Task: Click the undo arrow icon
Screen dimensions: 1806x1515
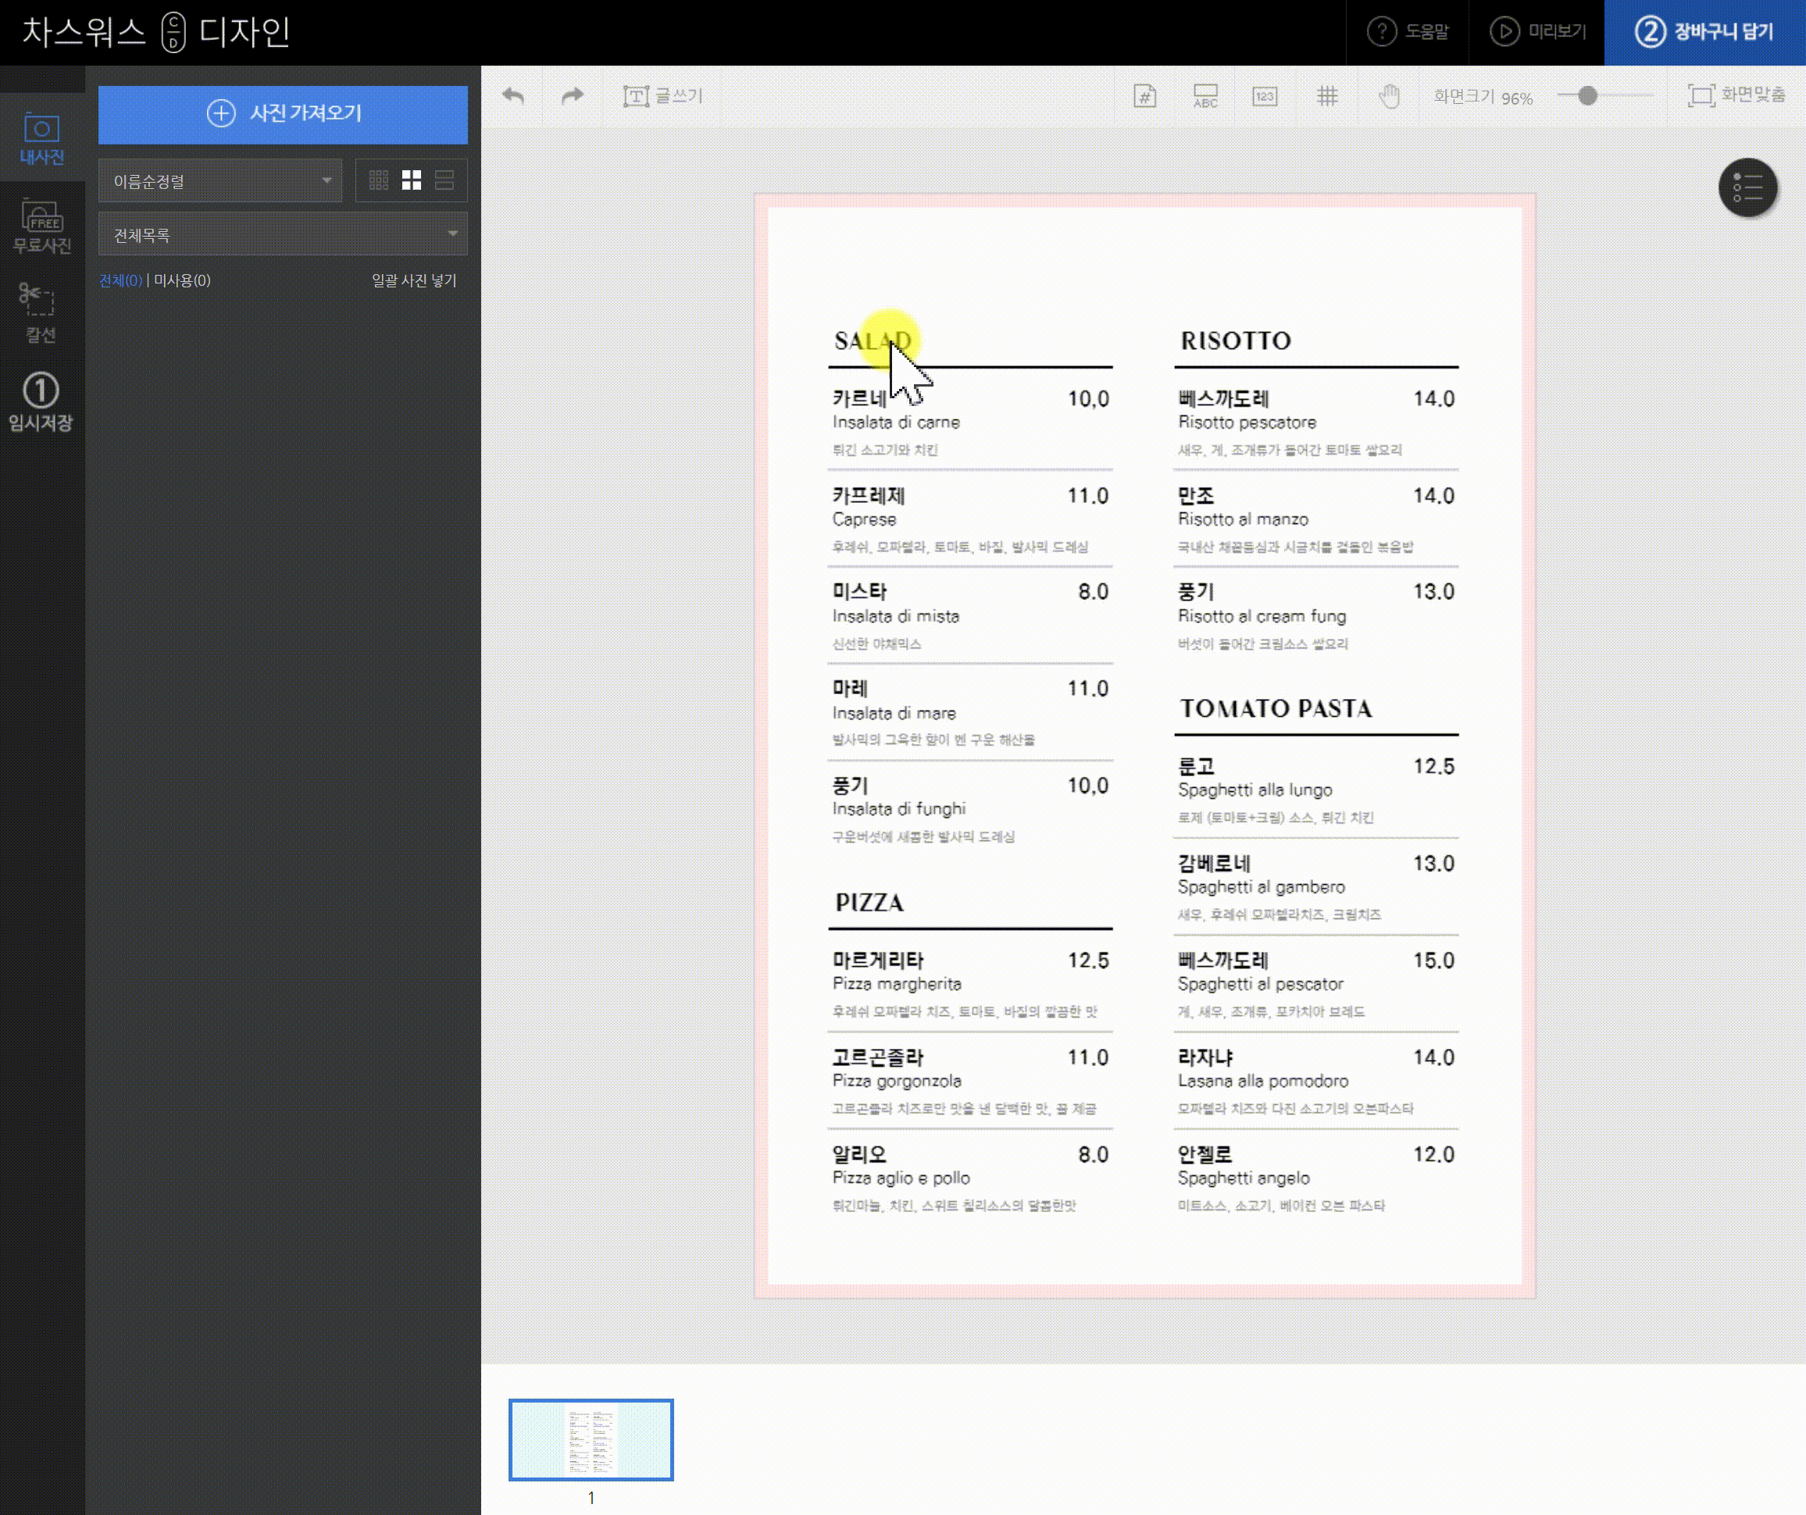Action: [x=513, y=95]
